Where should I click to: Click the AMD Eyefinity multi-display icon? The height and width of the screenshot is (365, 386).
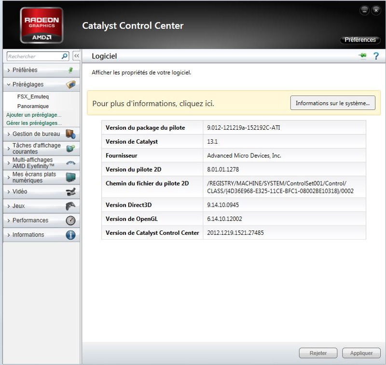(70, 163)
